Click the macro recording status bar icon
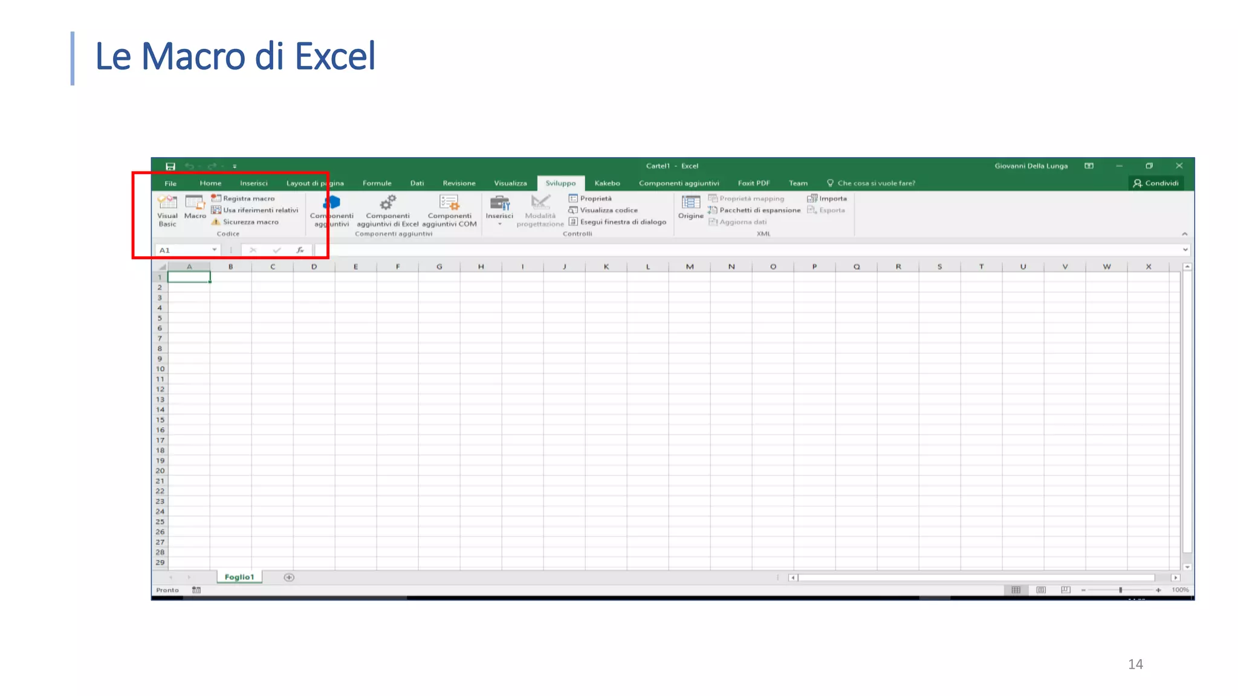The width and height of the screenshot is (1238, 696). pyautogui.click(x=196, y=590)
